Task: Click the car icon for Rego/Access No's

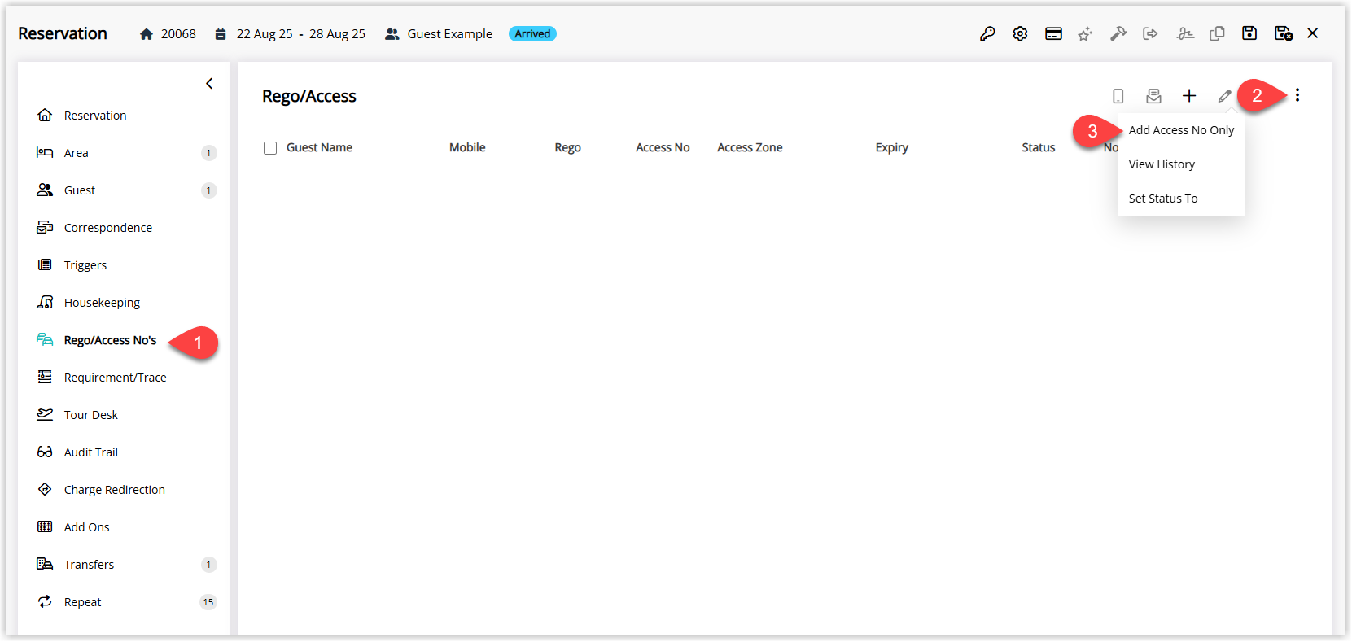Action: point(45,339)
